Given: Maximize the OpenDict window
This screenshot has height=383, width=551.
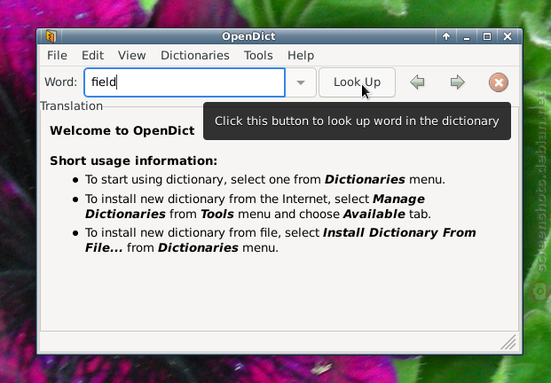Looking at the screenshot, I should [x=487, y=36].
